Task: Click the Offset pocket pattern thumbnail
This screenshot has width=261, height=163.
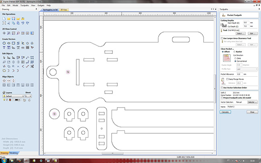Action: tap(227, 58)
